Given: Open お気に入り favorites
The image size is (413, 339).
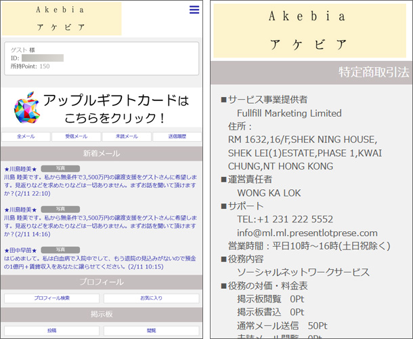Looking at the screenshot, I should 151,298.
